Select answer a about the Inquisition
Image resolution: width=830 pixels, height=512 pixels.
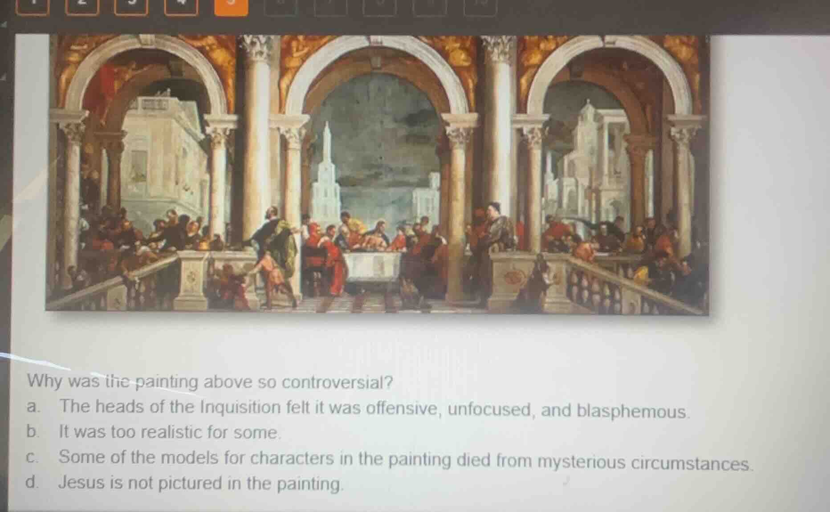pyautogui.click(x=358, y=409)
